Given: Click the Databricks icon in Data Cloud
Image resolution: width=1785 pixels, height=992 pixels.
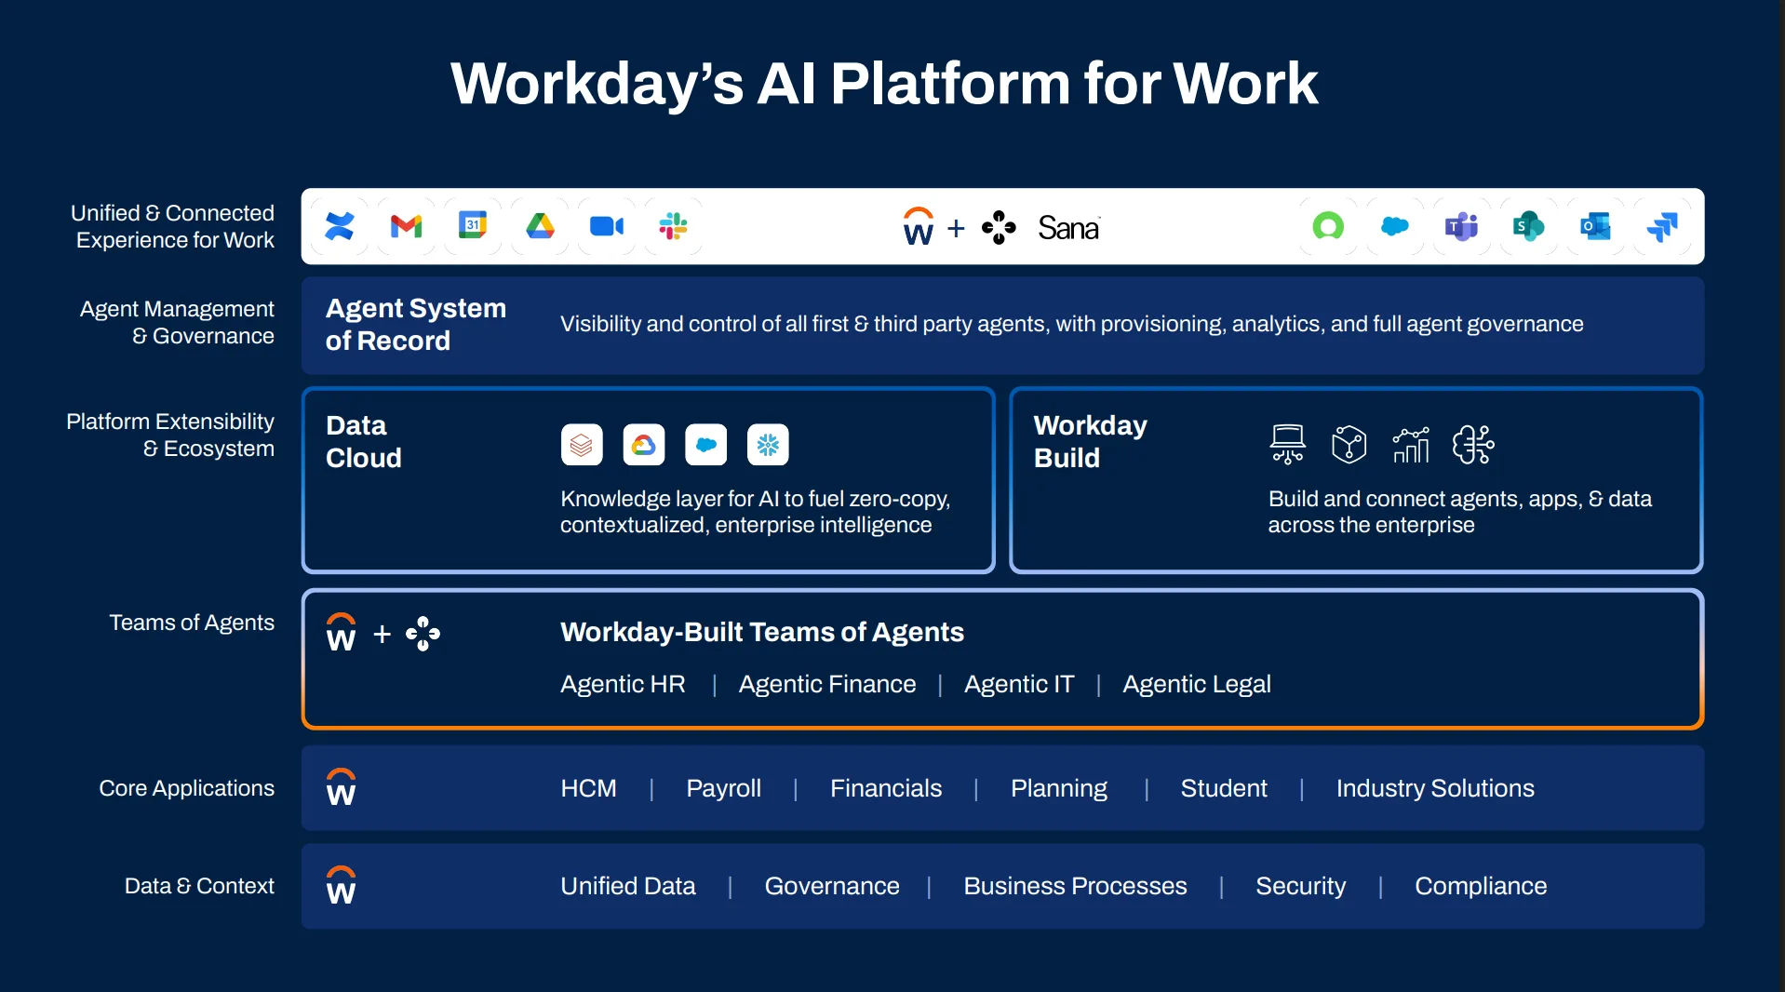Looking at the screenshot, I should 582,445.
